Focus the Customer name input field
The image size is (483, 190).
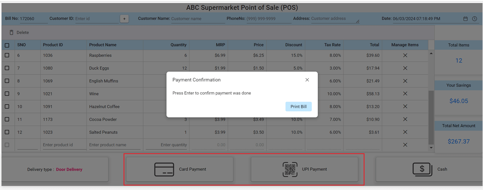[198, 19]
